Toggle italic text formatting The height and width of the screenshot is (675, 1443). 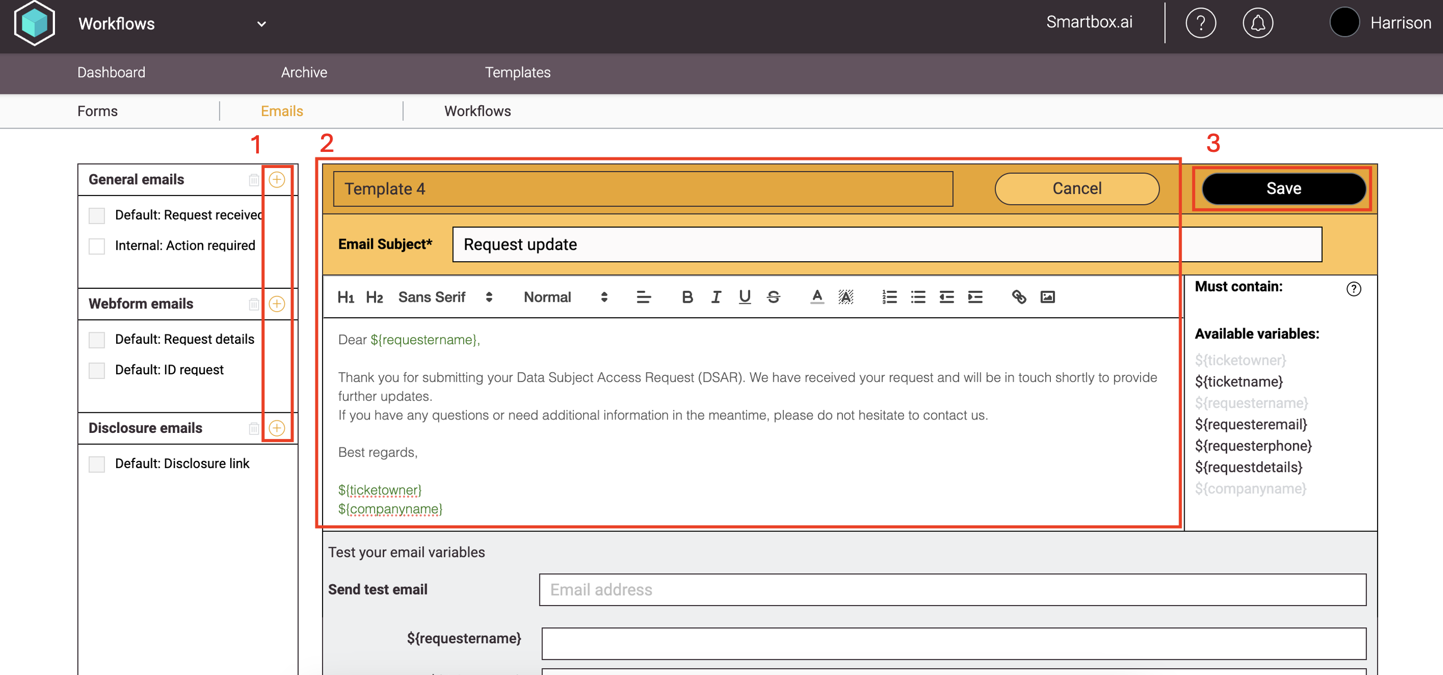tap(715, 297)
